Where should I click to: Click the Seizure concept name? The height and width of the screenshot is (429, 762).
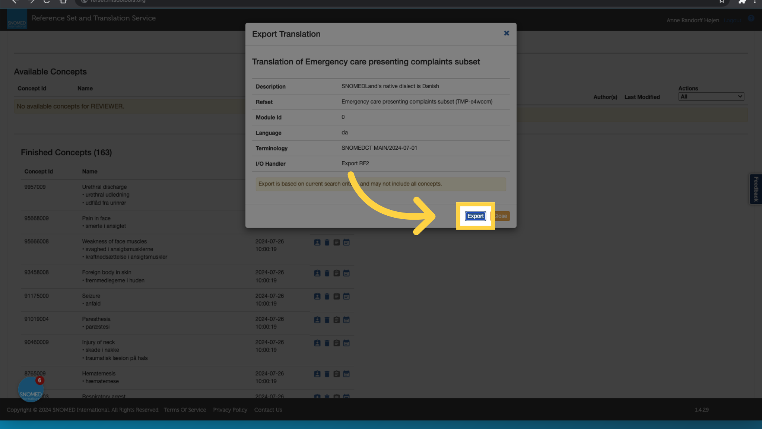coord(91,296)
